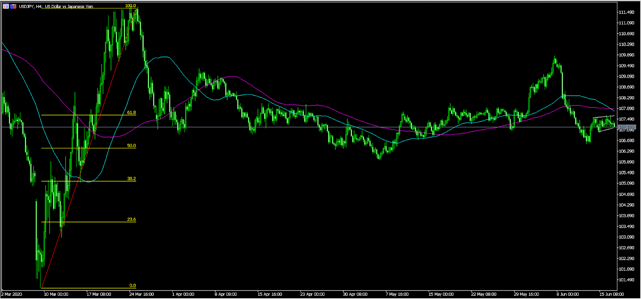Click the 102.290 price scale label
Screen dimensions: 641x299
(626, 259)
